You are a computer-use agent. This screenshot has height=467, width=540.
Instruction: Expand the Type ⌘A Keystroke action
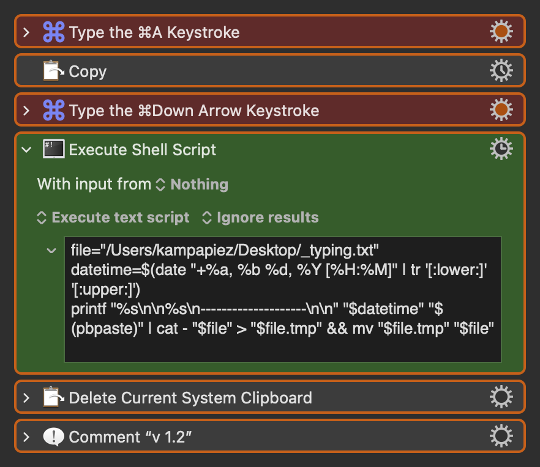pos(26,32)
